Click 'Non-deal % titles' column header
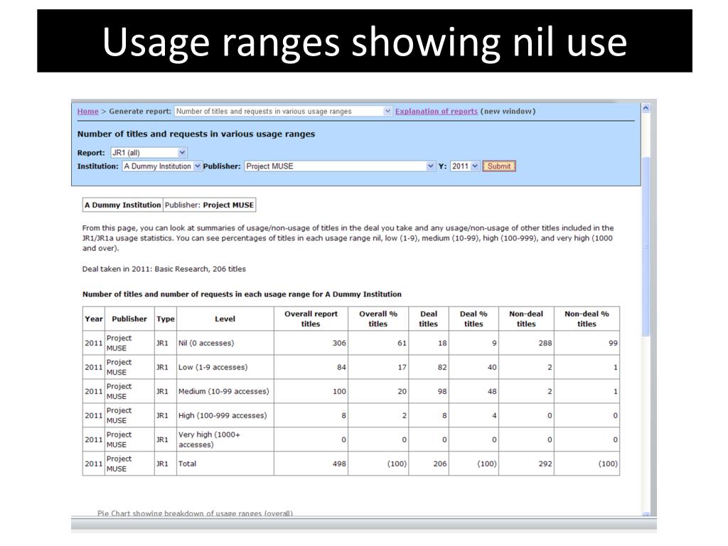 click(x=587, y=319)
